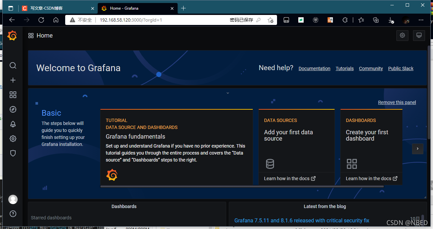433x229 pixels.
Task: Open Learn how link under dashboards
Action: coord(371,178)
